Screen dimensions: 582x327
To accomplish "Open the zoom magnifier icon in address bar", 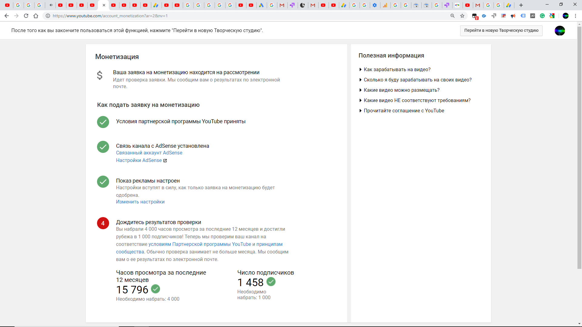I will (x=453, y=16).
